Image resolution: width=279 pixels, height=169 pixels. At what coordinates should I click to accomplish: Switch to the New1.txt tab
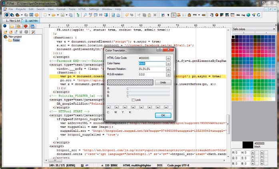(12, 21)
